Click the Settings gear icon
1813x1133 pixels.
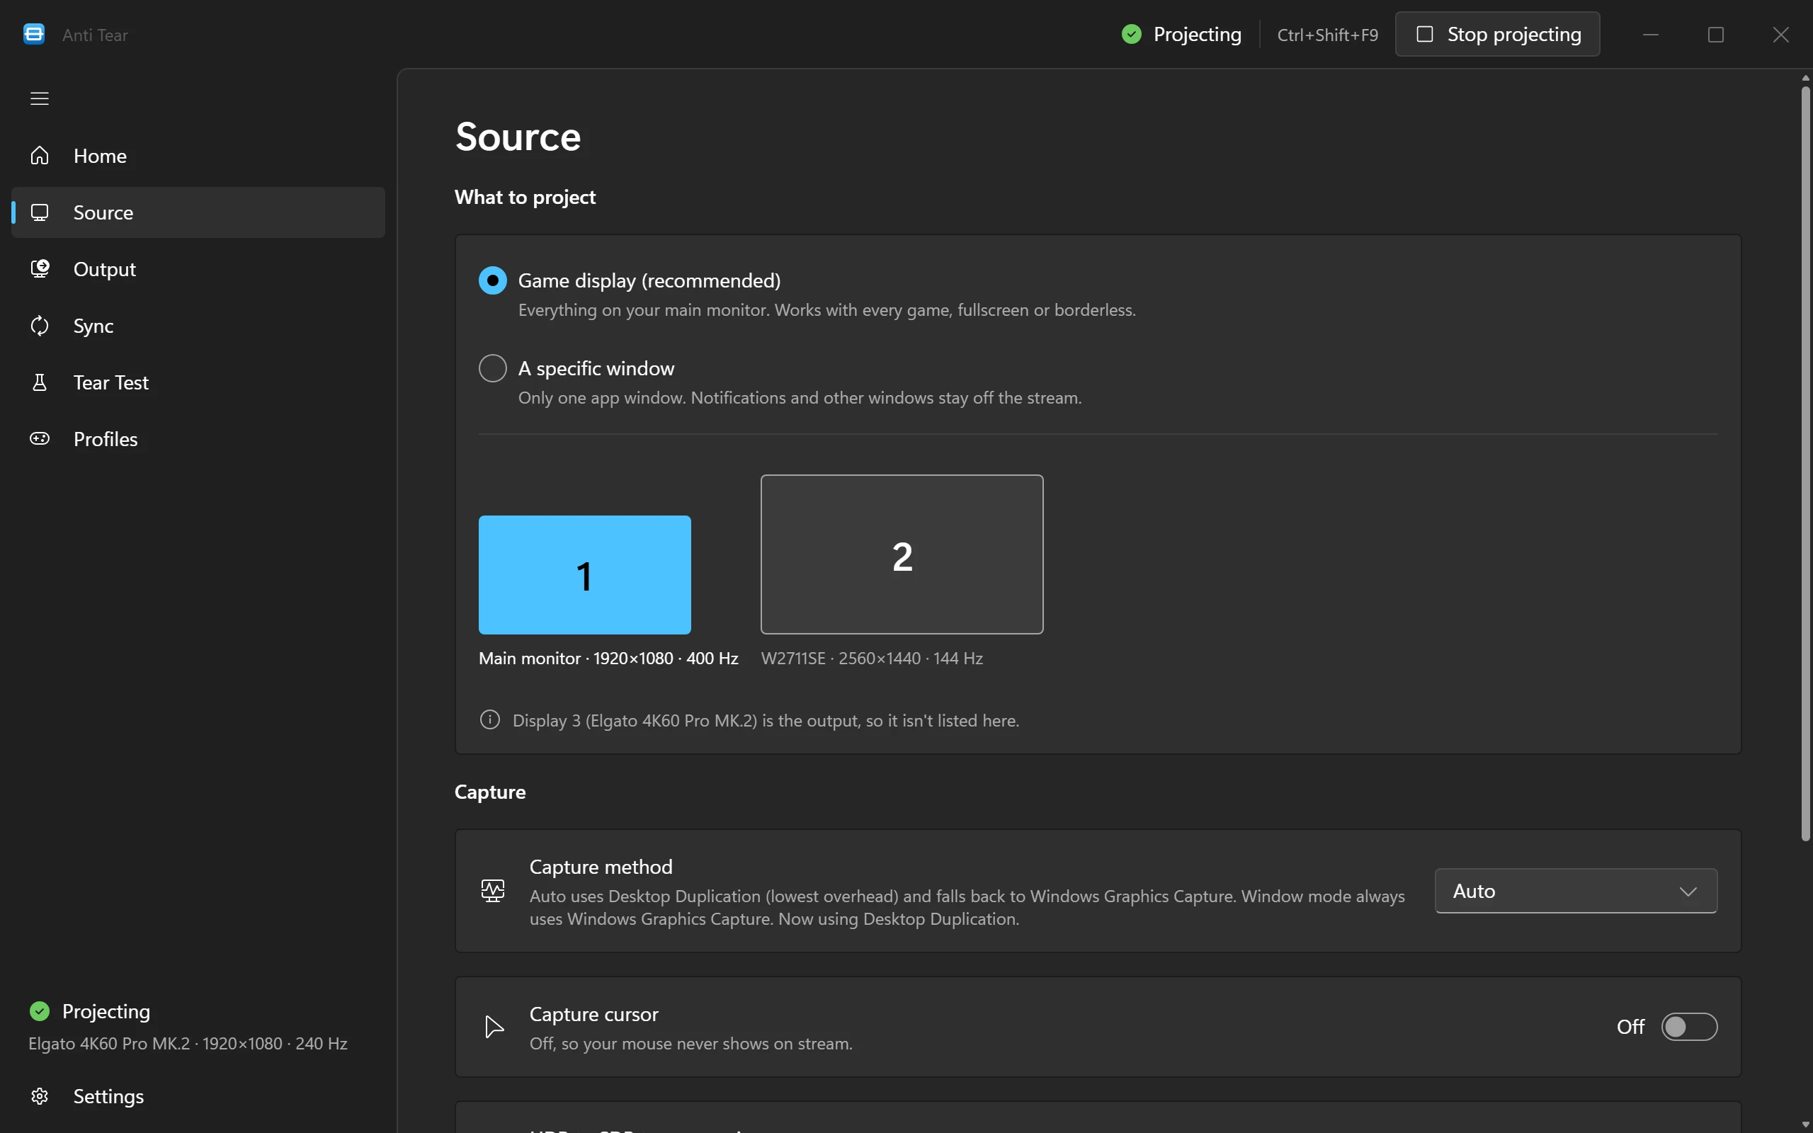click(x=40, y=1096)
